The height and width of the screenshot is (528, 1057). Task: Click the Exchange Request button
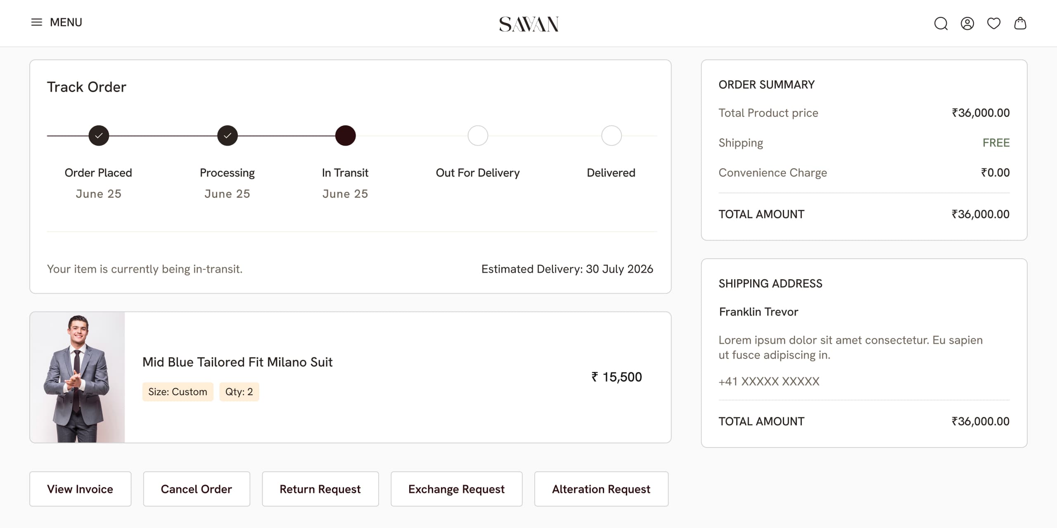[x=457, y=489]
